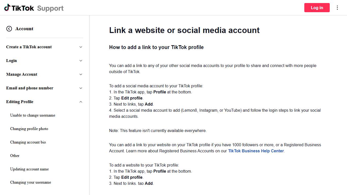Open Changing profile photo article
Viewport: 347px width, 195px height.
point(29,129)
